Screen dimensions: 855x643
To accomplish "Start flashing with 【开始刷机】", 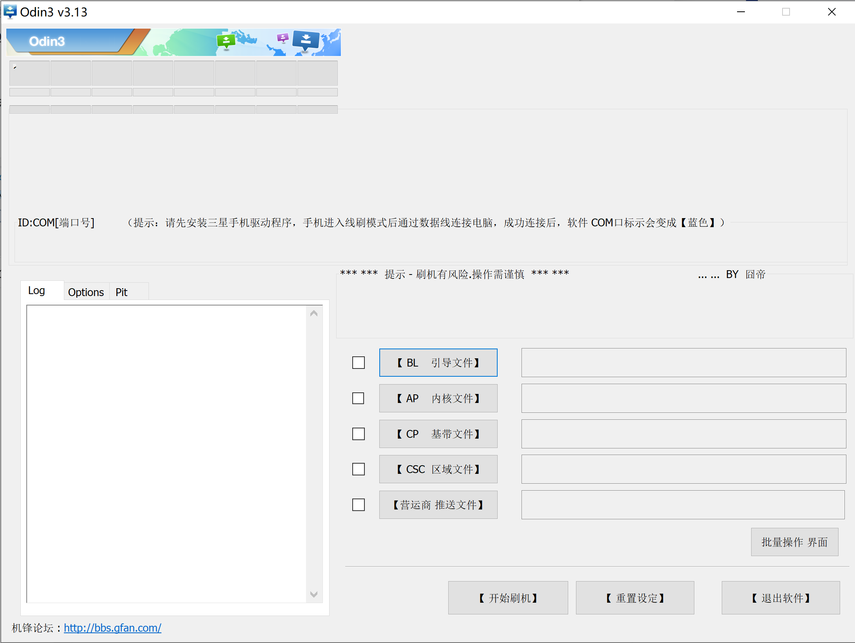I will tap(508, 598).
